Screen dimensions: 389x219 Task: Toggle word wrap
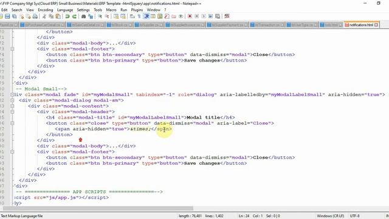[133, 16]
